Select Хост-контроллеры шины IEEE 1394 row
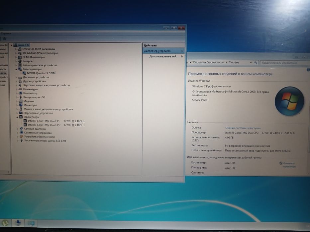This screenshot has height=232, width=310. pos(45,141)
